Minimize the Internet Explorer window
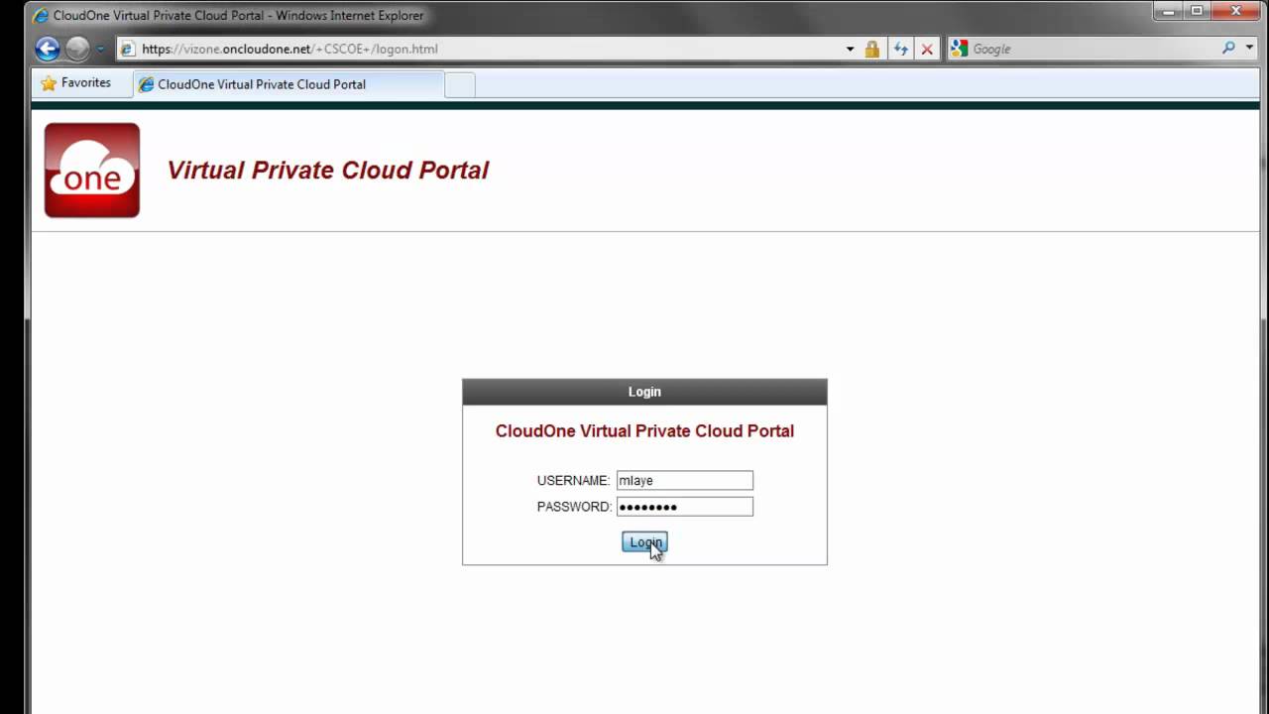 pyautogui.click(x=1169, y=10)
